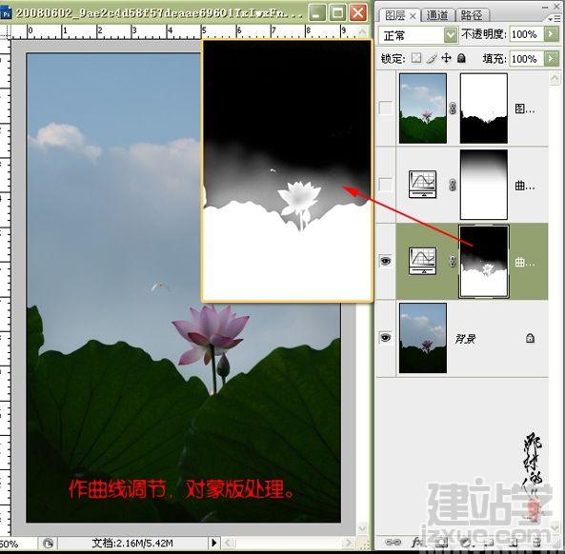Close the document window with red X
Viewport: 565px width, 554px height.
pyautogui.click(x=358, y=12)
